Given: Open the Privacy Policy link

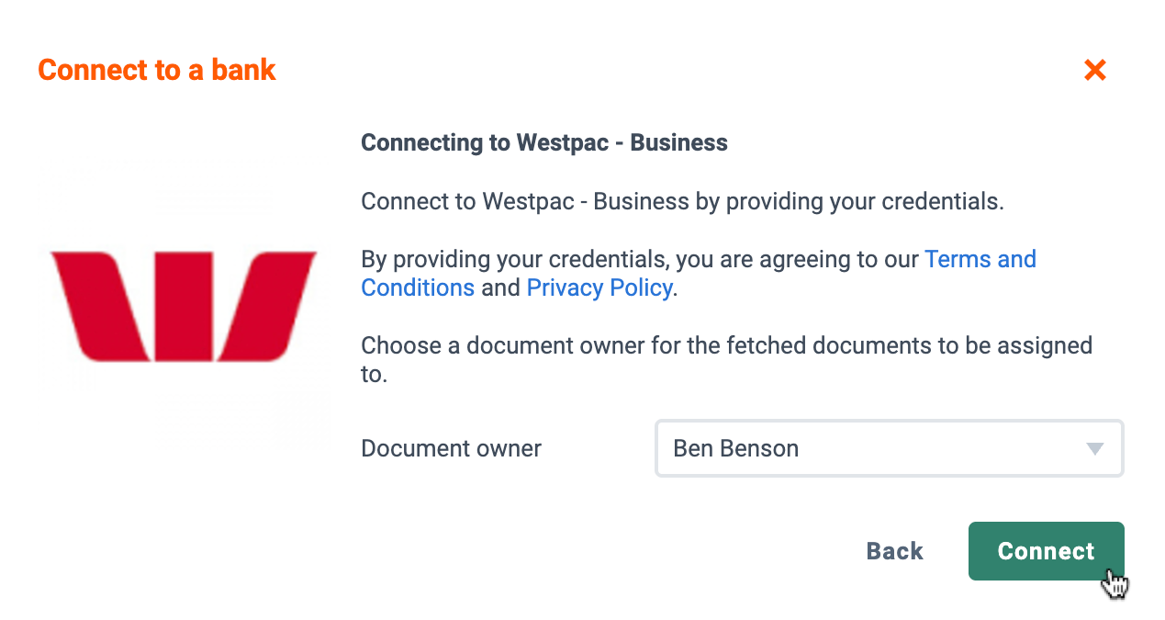Looking at the screenshot, I should (599, 287).
